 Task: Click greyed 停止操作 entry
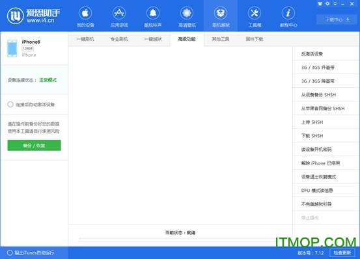(x=325, y=217)
